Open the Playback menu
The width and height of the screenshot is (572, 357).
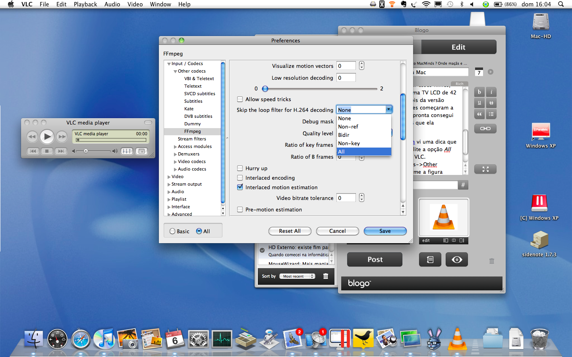tap(85, 4)
